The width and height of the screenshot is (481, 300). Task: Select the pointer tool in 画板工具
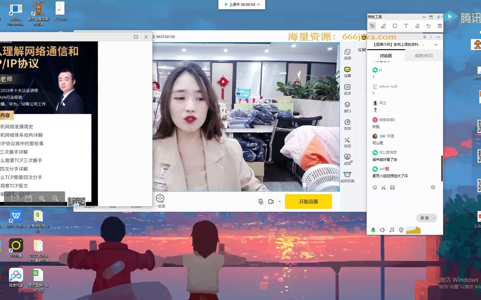(372, 26)
